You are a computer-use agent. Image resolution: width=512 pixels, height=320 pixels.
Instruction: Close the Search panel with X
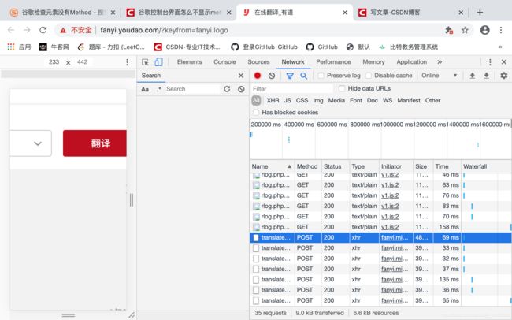(x=241, y=76)
